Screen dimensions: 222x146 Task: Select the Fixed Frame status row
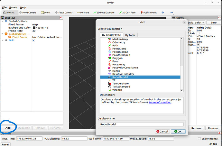[x=32, y=37]
